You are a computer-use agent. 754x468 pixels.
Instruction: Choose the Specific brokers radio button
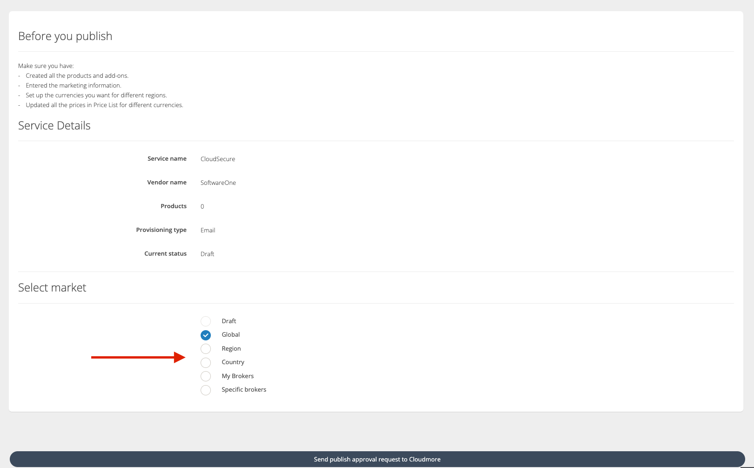click(206, 390)
